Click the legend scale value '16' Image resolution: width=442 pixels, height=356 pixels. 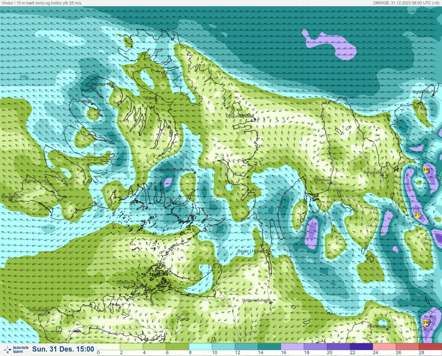pos(284,352)
